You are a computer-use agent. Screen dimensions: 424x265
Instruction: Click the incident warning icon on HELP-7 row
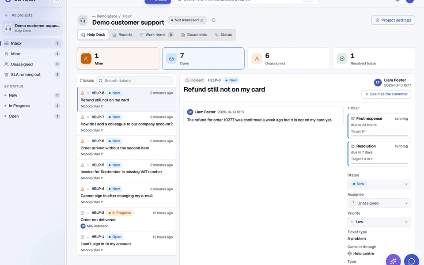coord(83,117)
